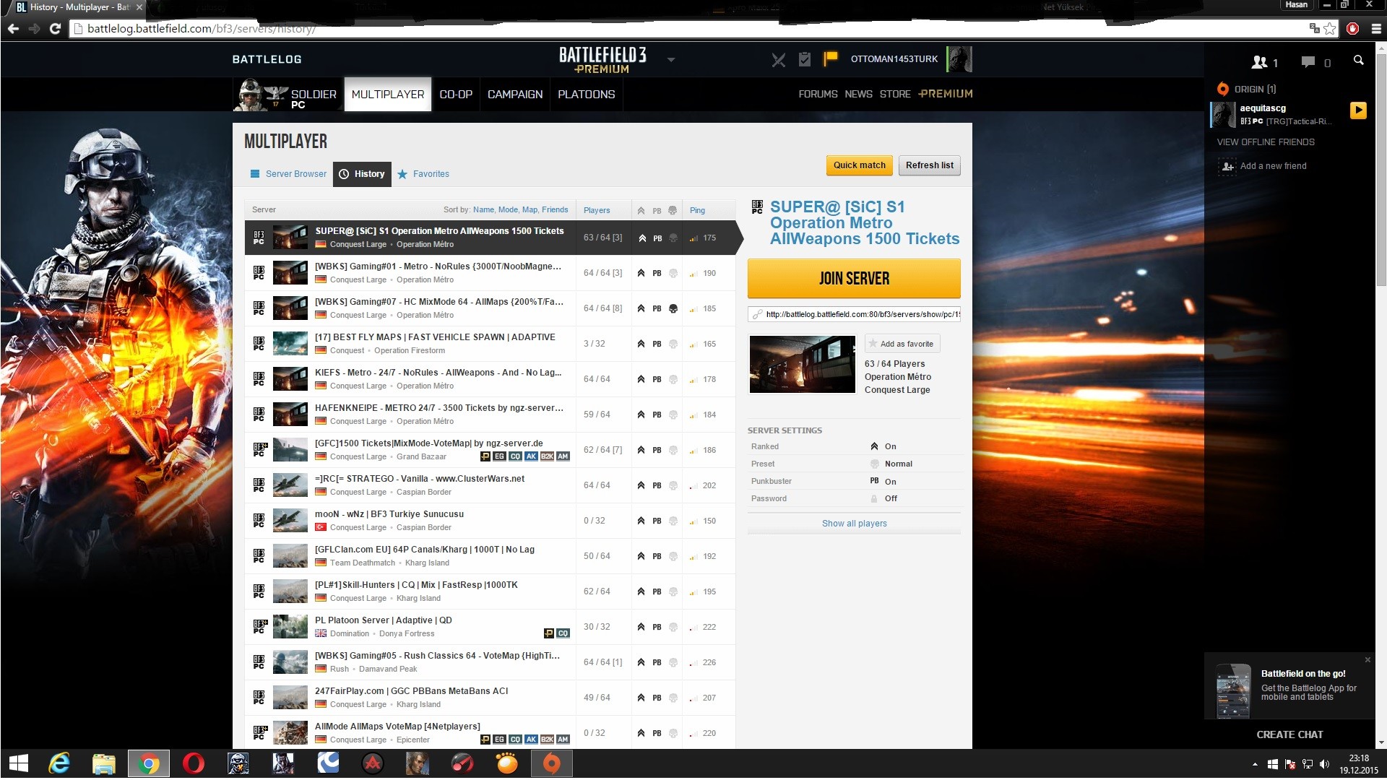
Task: Click the Add a new friend icon
Action: pos(1227,166)
